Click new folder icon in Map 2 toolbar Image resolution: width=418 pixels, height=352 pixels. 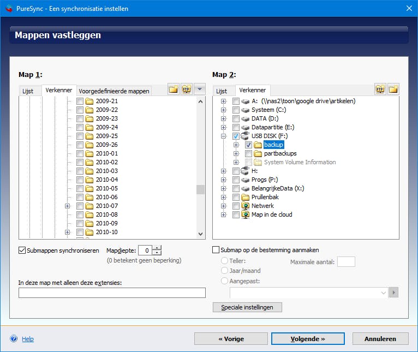click(x=393, y=89)
